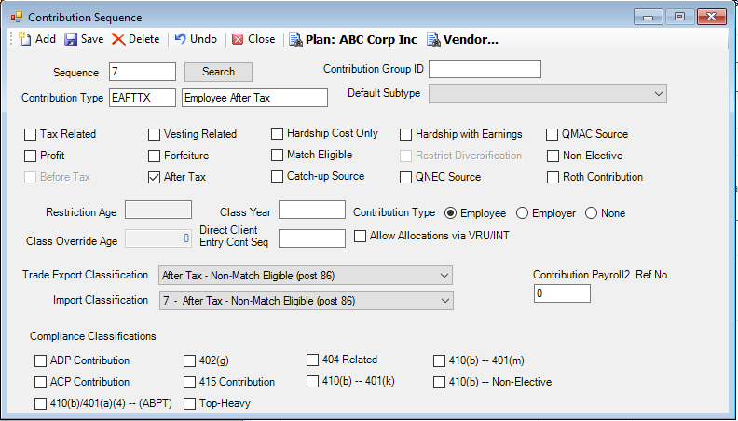Screen dimensions: 738x421
Task: Check the Match Eligible option
Action: coord(277,155)
